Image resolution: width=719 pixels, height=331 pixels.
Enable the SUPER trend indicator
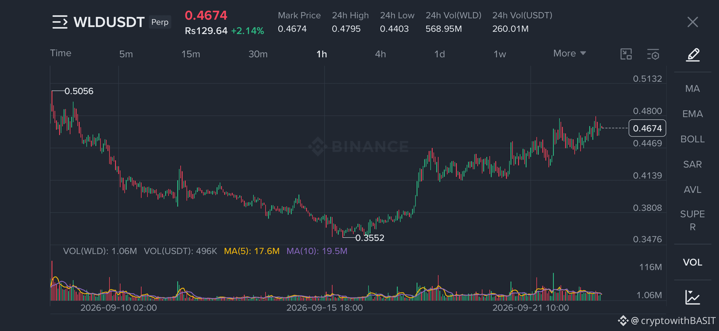coord(693,220)
